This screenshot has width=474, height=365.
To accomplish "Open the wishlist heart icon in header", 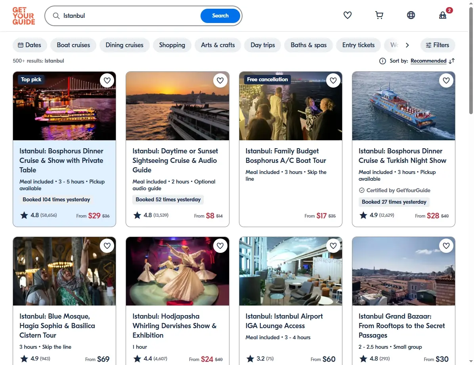I will pyautogui.click(x=348, y=15).
